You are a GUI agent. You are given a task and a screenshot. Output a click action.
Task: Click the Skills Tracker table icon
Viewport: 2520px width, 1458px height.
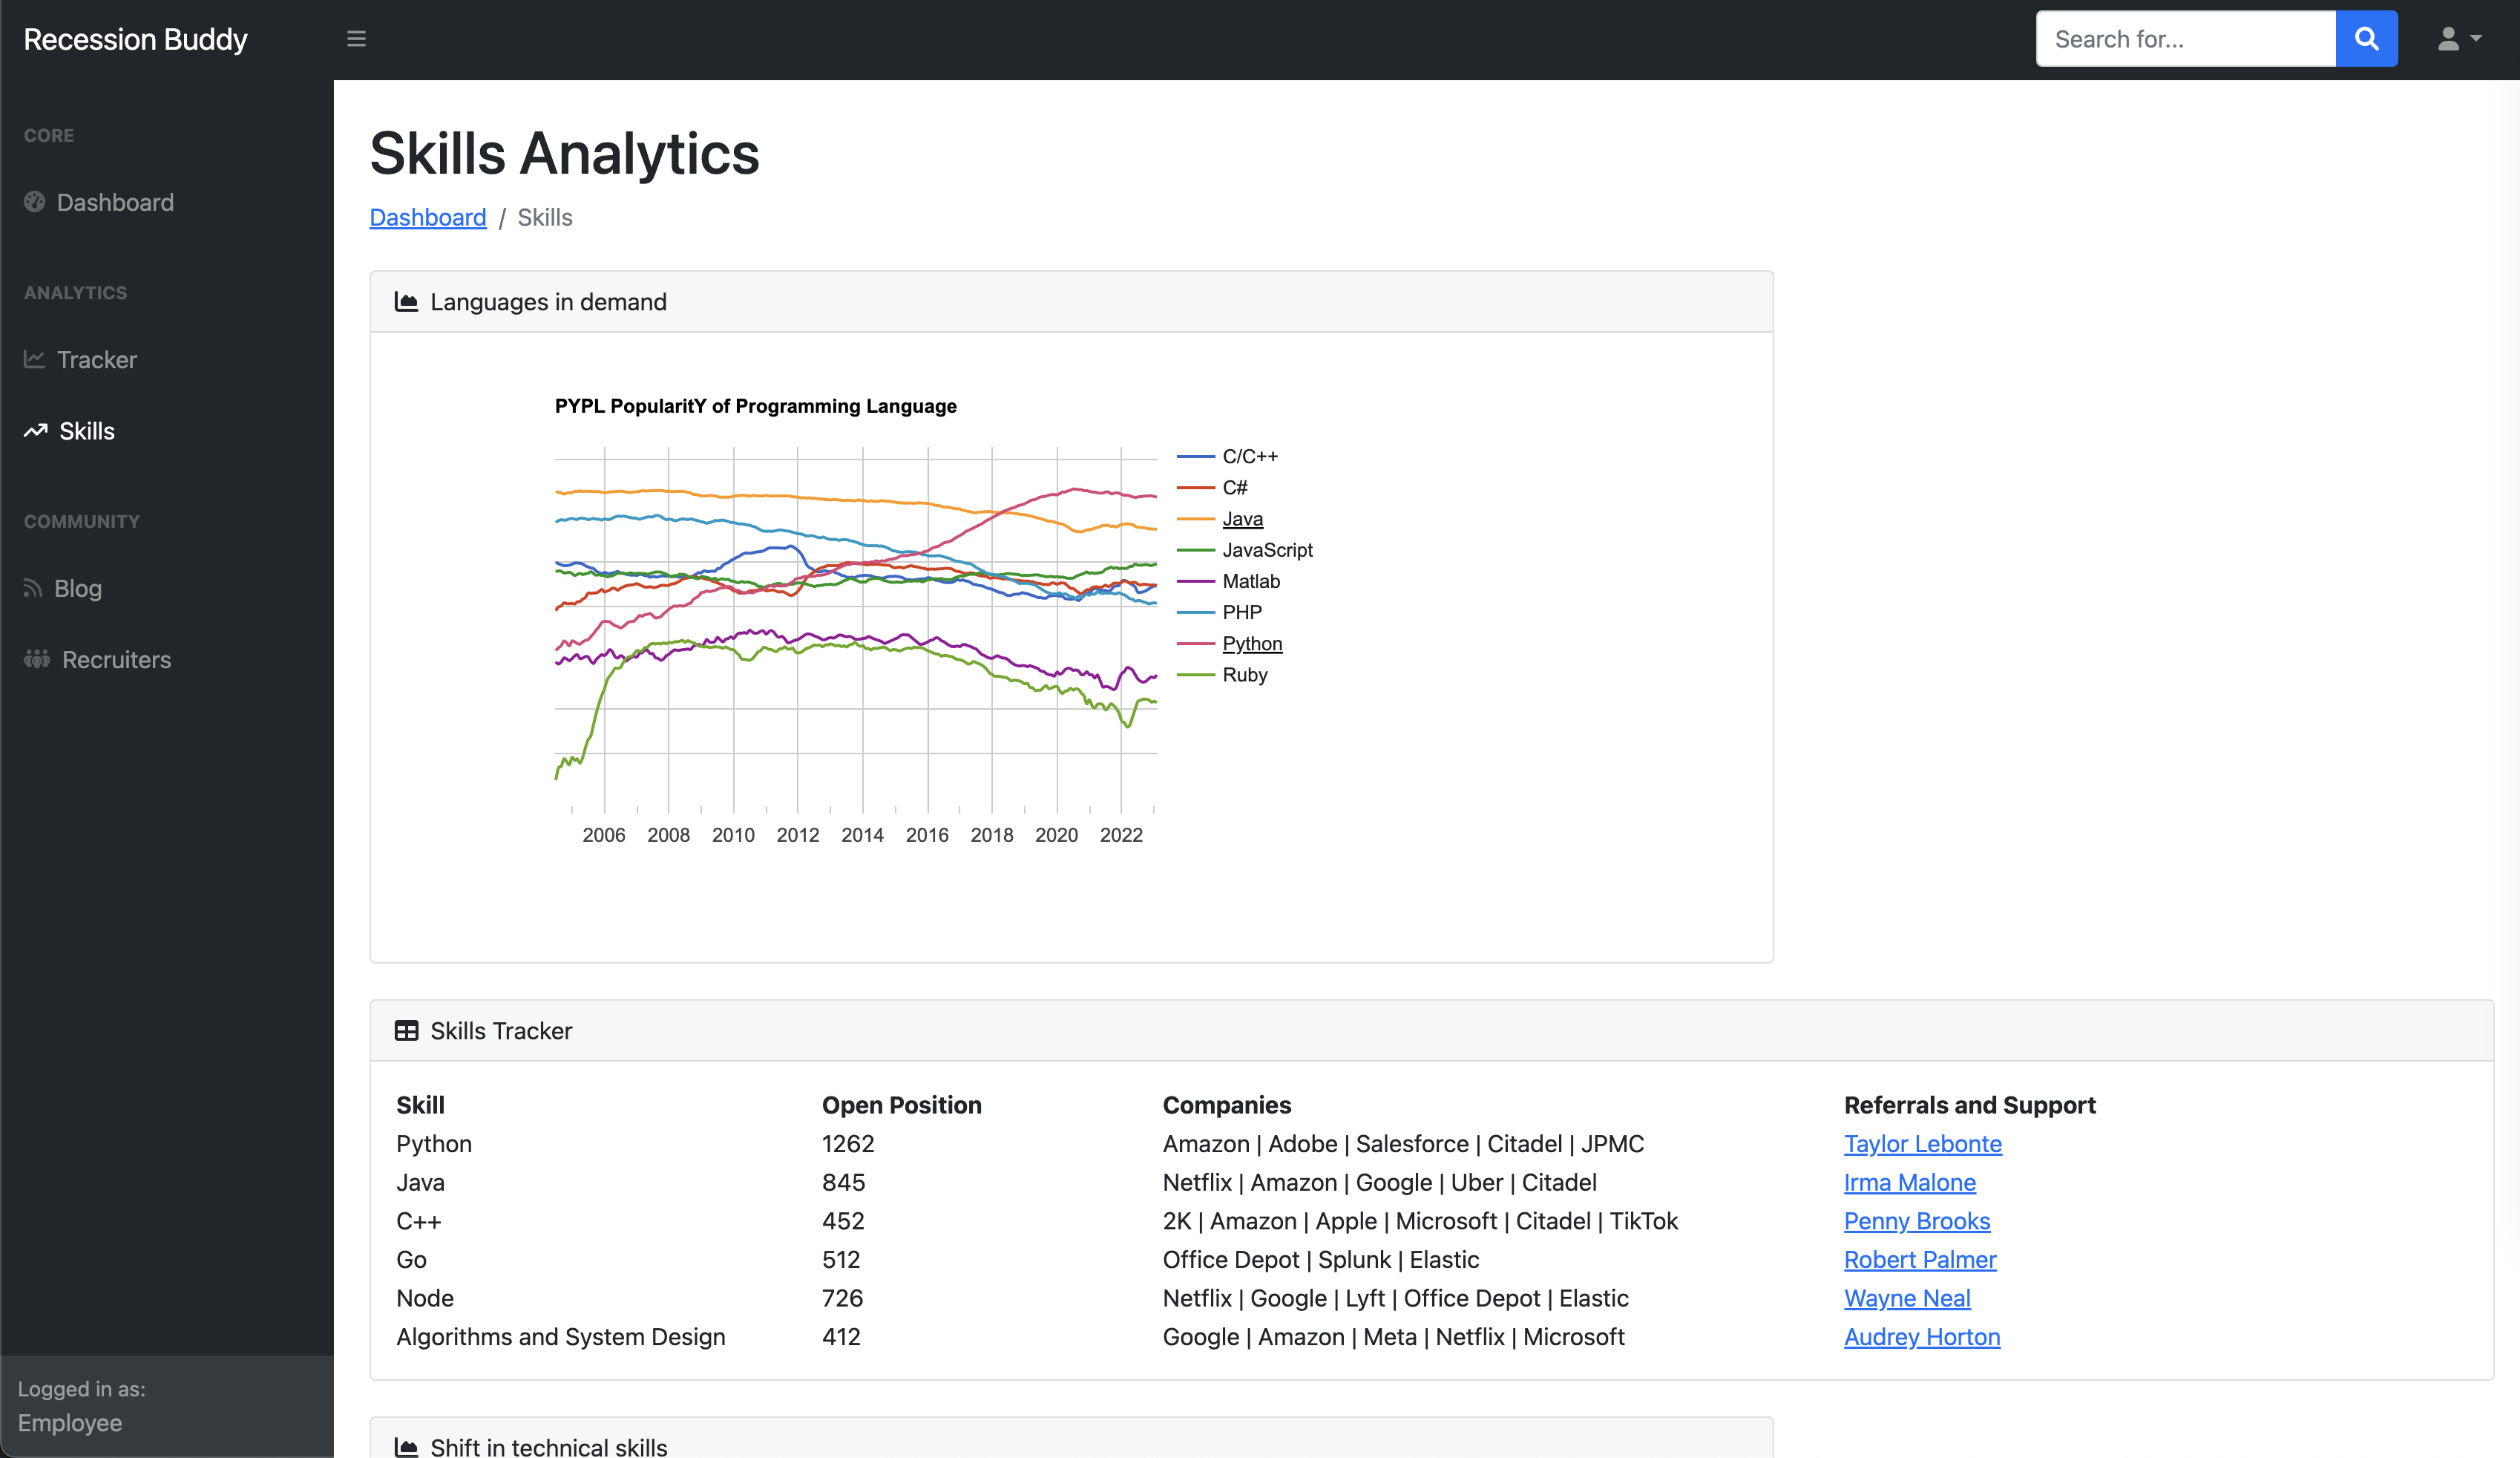[x=406, y=1030]
